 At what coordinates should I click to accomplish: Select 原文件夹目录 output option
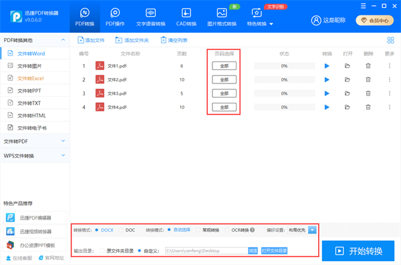click(117, 251)
